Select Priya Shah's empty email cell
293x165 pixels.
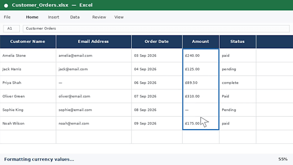tap(94, 83)
